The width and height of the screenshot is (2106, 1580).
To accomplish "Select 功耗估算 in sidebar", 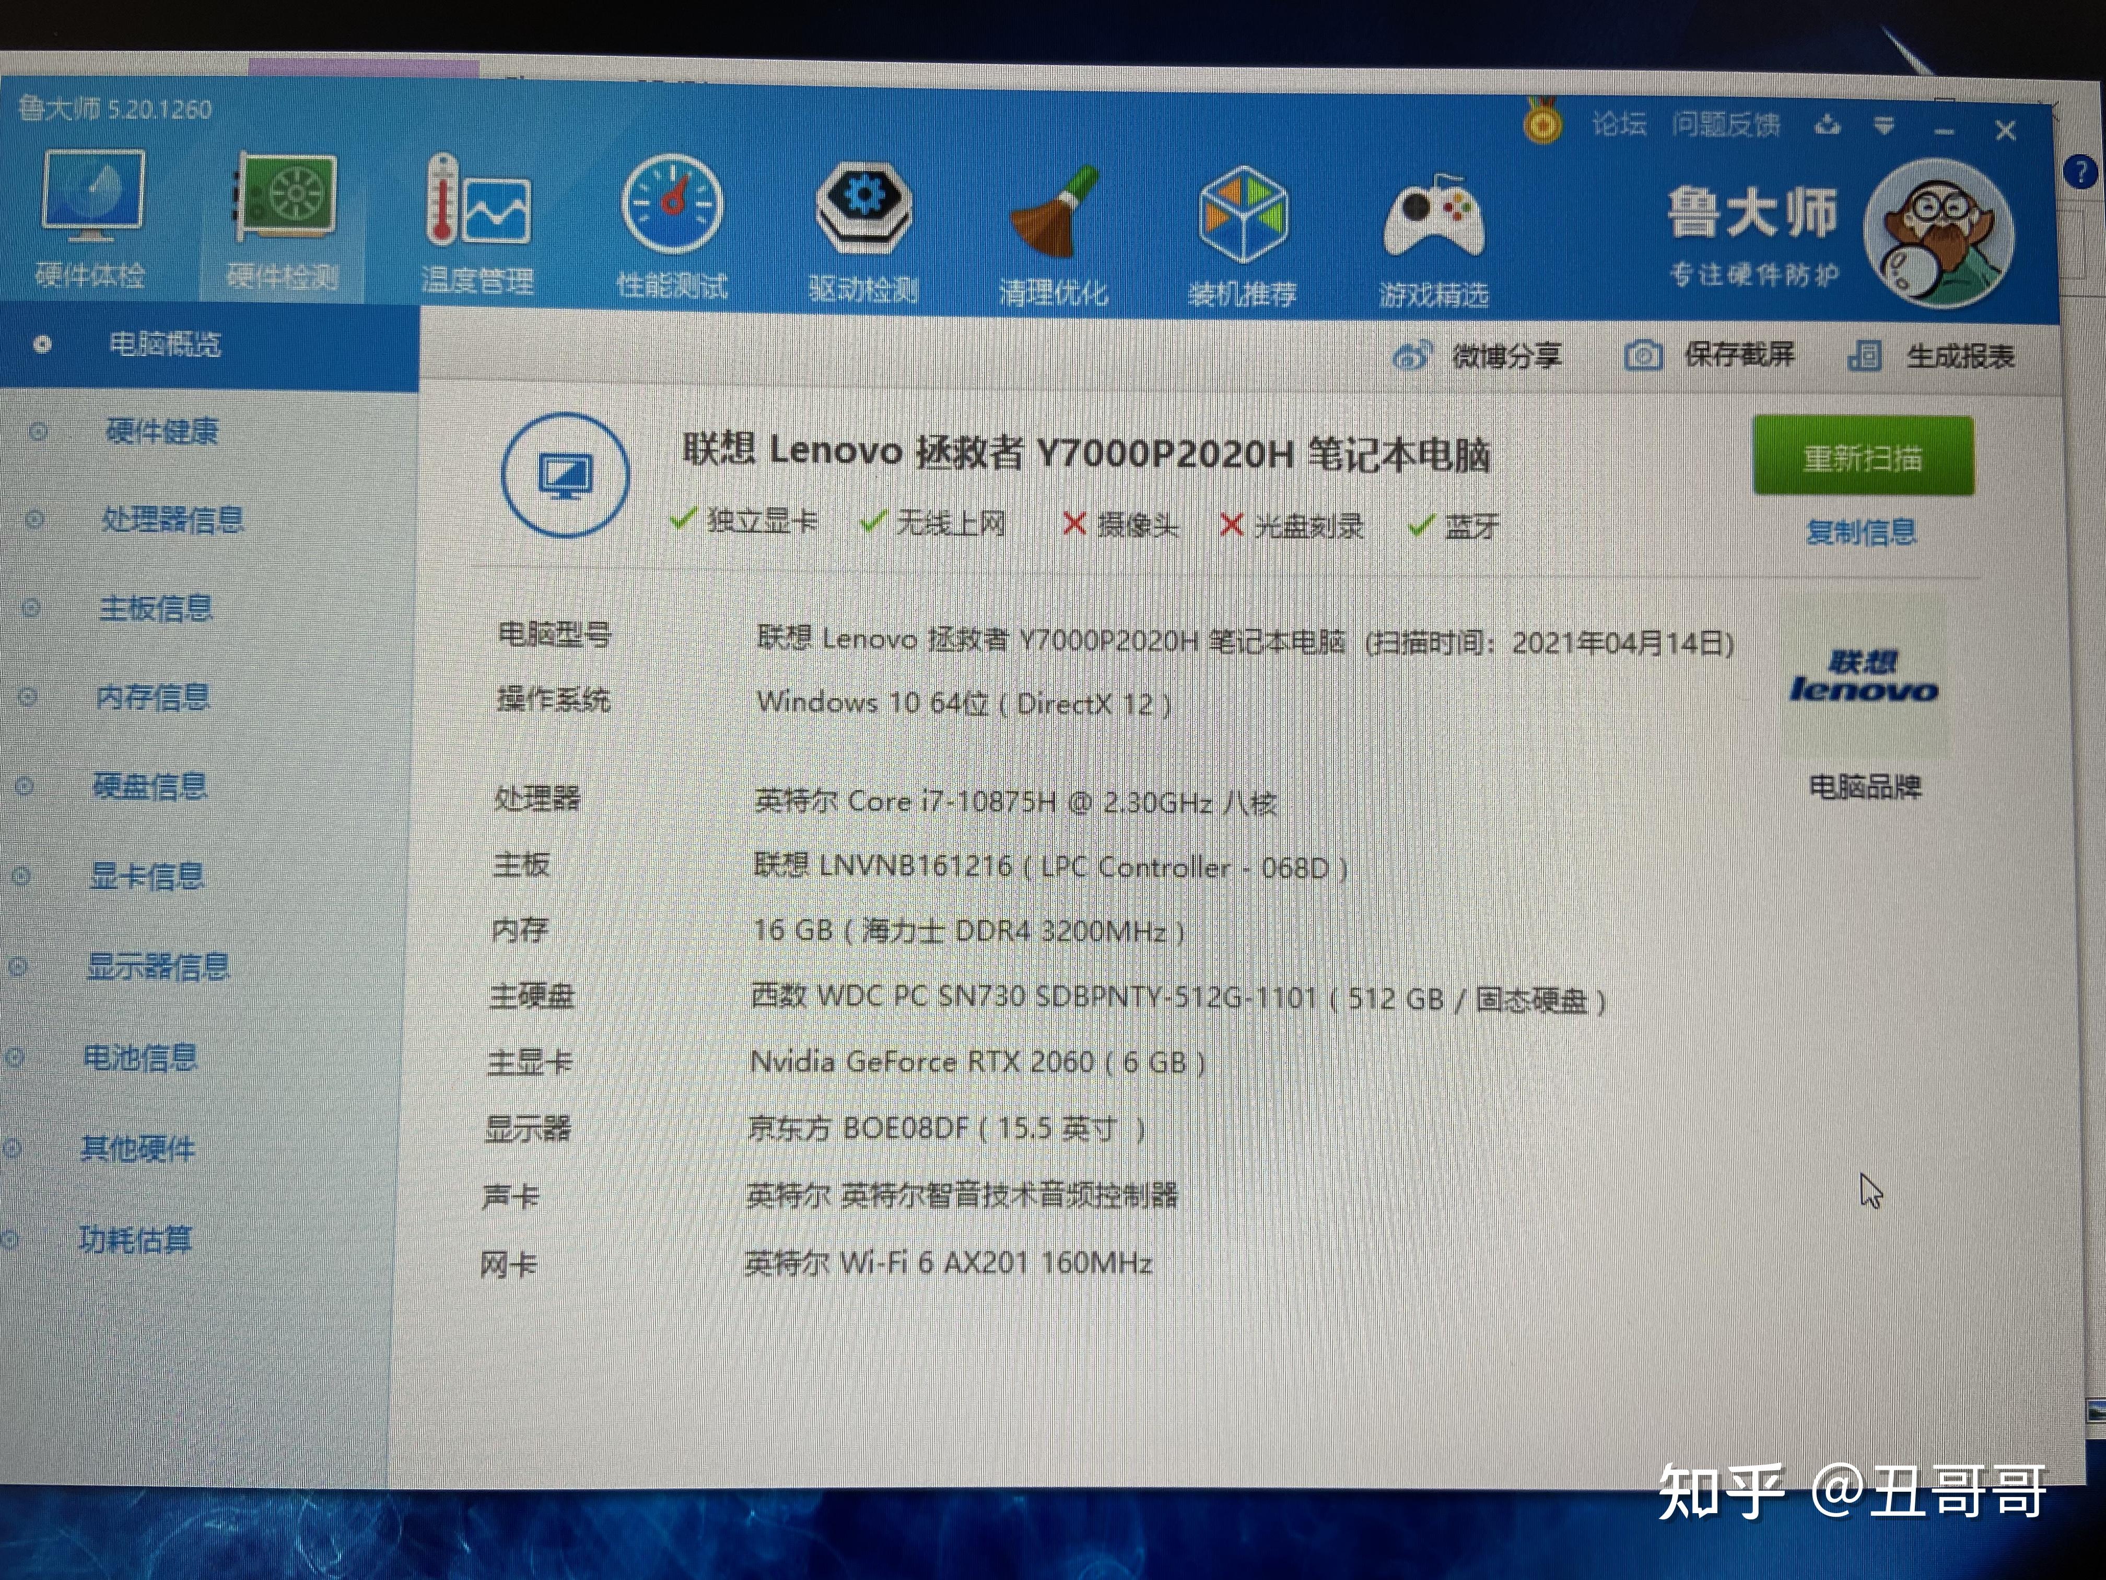I will tap(134, 1240).
